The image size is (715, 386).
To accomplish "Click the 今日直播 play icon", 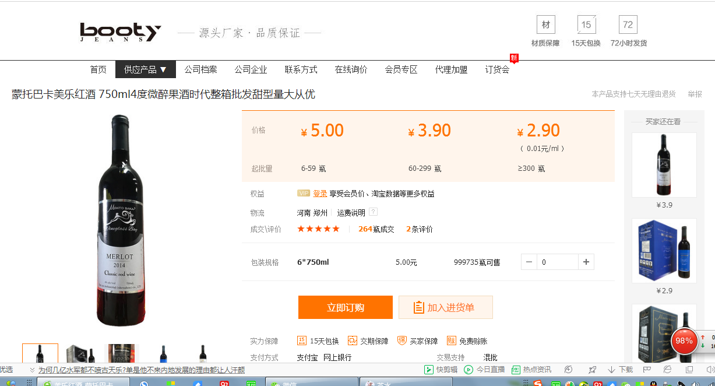I will (469, 370).
